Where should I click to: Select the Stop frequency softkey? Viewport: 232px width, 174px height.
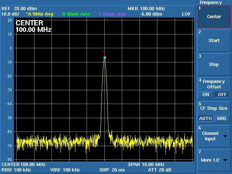(214, 65)
